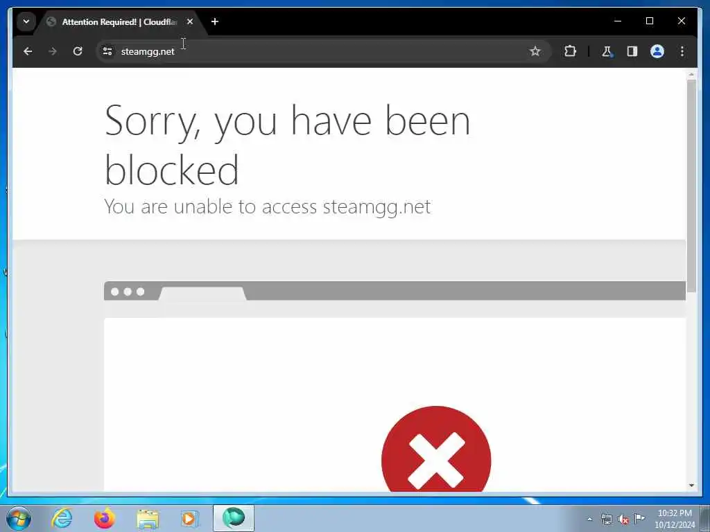Click the scrollbar up arrow

tap(691, 73)
